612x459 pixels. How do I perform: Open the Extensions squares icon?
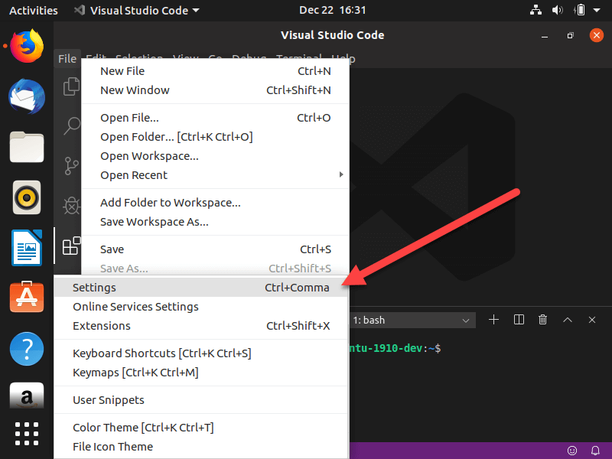pyautogui.click(x=71, y=246)
